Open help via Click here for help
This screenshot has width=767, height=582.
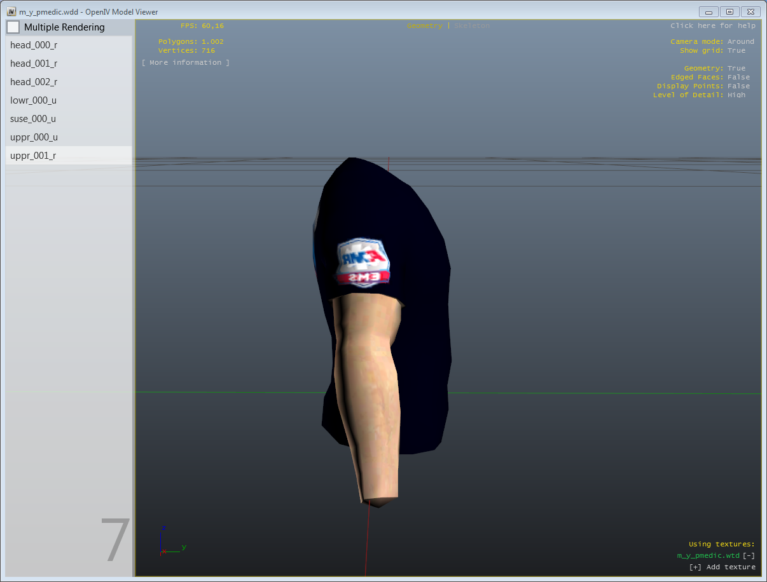click(x=712, y=26)
